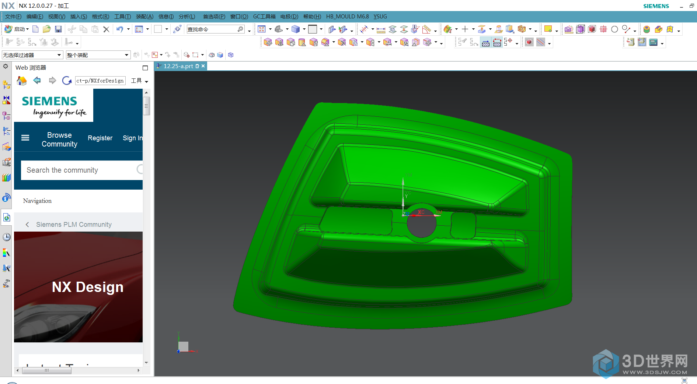This screenshot has height=384, width=697.
Task: Open the History clock icon in the resource bar
Action: 7,237
